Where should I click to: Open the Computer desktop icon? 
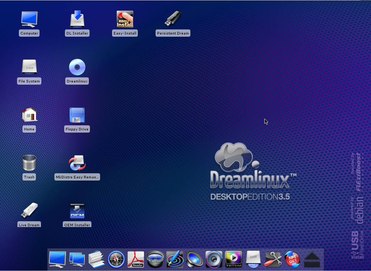pos(29,20)
